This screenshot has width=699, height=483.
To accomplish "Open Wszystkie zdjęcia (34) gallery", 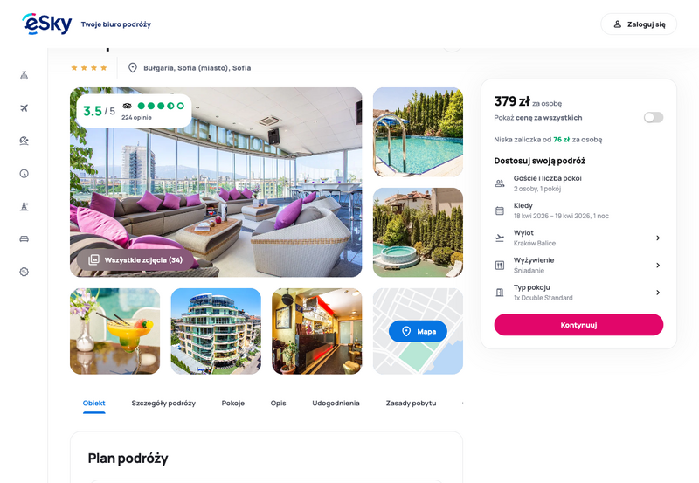I will click(x=135, y=259).
